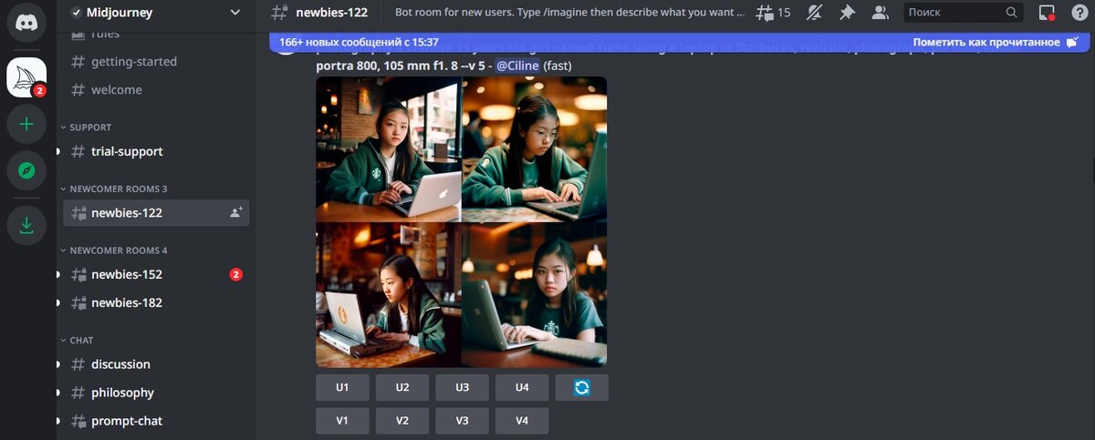Open Discord home direct messages icon
Screen dimensions: 1095x440
[26, 23]
